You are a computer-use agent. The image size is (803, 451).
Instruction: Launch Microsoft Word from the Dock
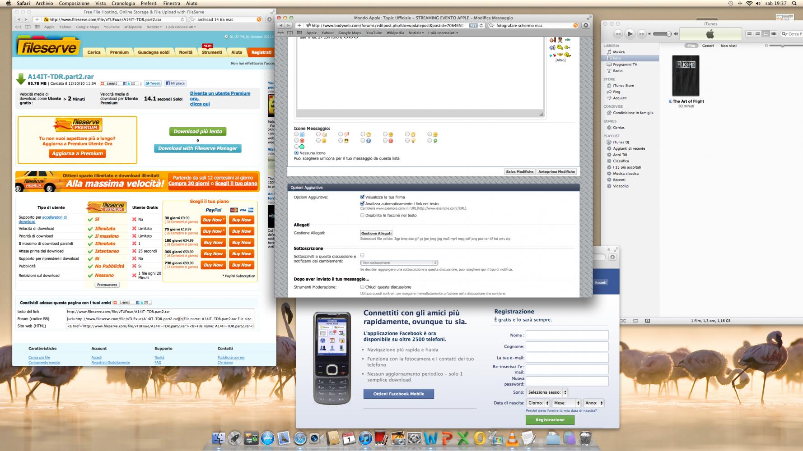431,437
